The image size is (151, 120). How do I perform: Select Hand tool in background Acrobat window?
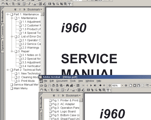pyautogui.click(x=3, y=4)
